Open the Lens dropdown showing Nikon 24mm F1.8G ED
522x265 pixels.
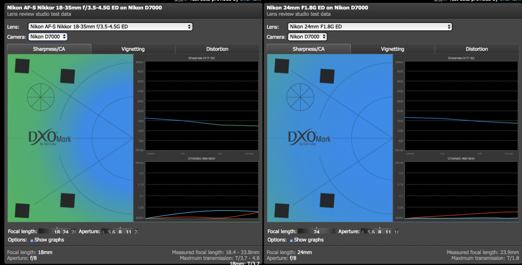coord(370,27)
